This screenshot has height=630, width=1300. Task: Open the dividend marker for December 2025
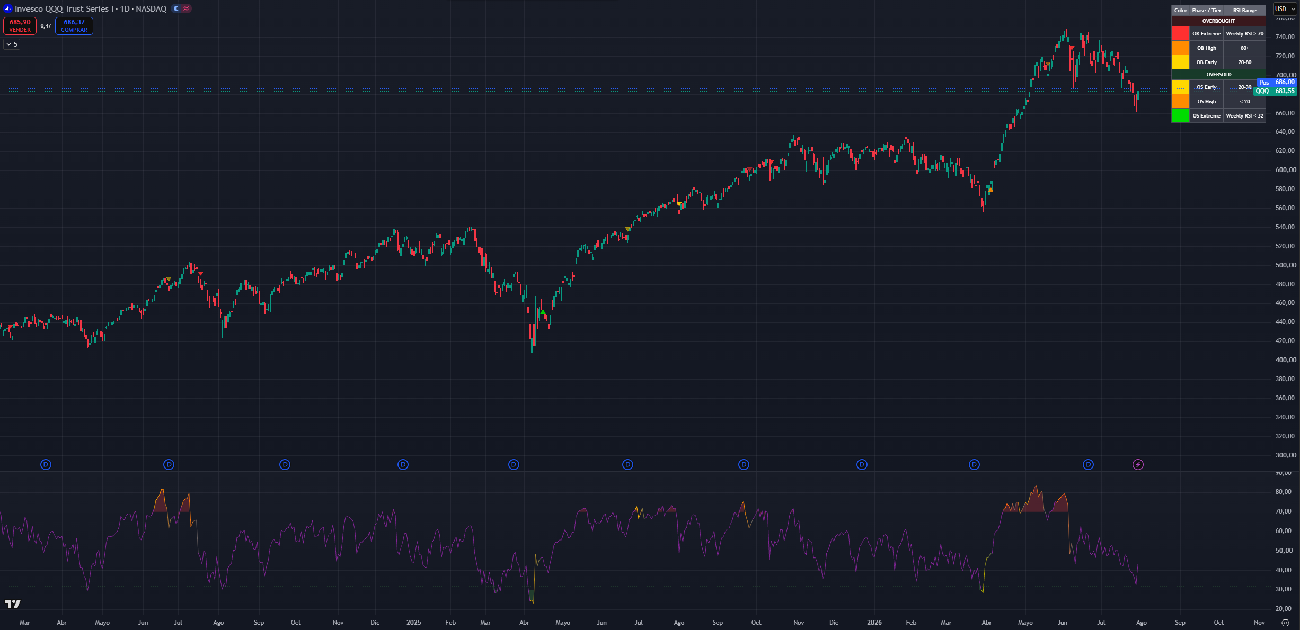[x=862, y=465]
